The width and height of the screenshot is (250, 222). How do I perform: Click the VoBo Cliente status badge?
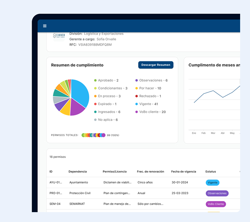pos(216,204)
